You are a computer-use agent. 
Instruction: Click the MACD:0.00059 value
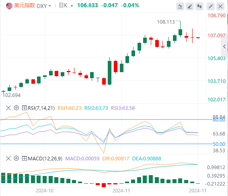pos(82,159)
